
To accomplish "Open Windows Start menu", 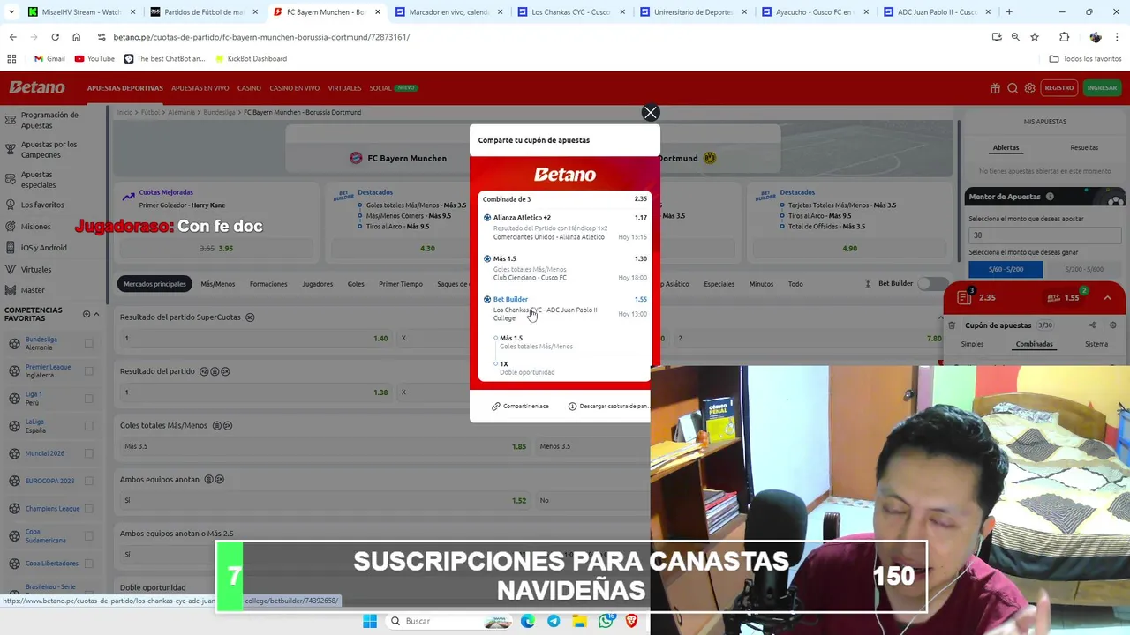I will (370, 621).
